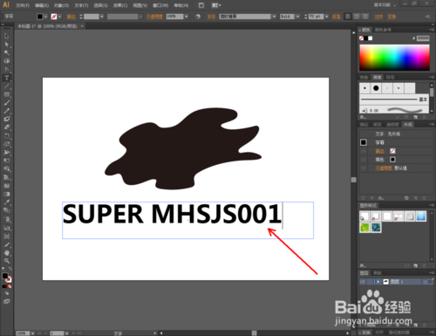Open the 文件(F) menu
The height and width of the screenshot is (336, 436).
coord(23,5)
